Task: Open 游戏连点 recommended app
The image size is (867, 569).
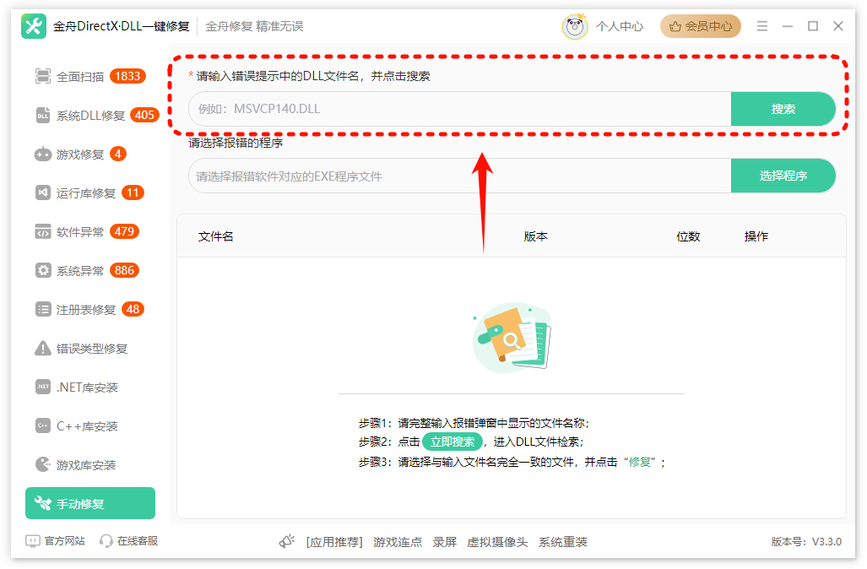Action: click(398, 542)
